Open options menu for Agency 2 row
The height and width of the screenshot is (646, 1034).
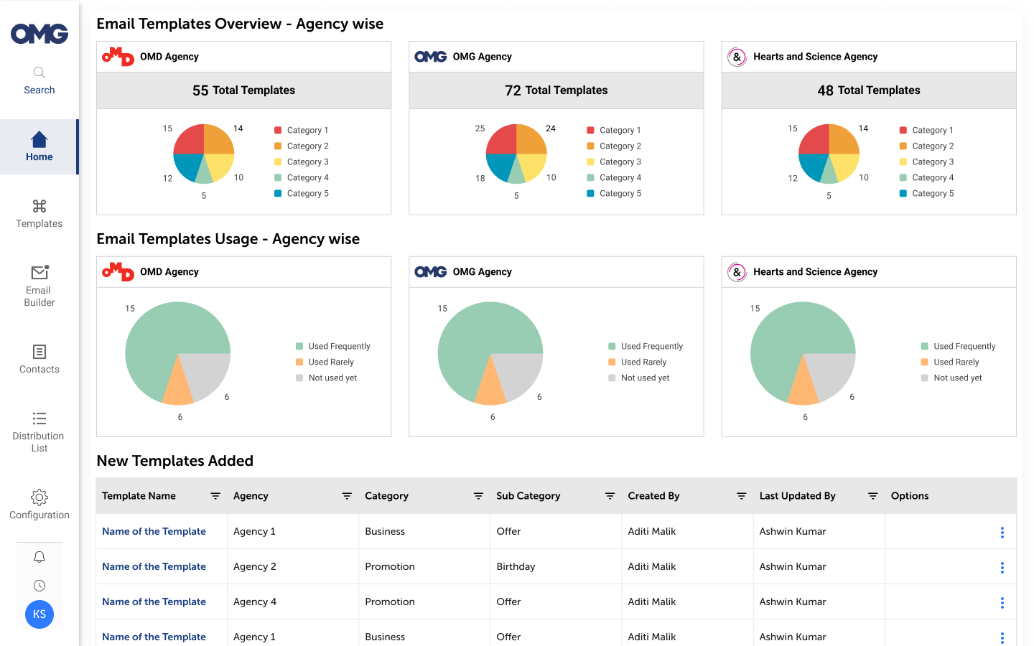pos(1002,567)
